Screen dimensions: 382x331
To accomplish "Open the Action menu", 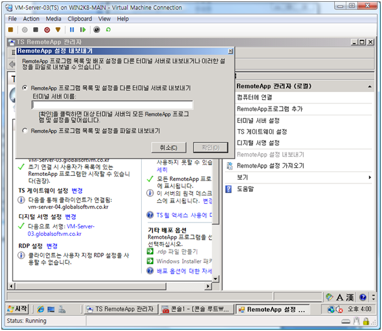I will pos(31,19).
